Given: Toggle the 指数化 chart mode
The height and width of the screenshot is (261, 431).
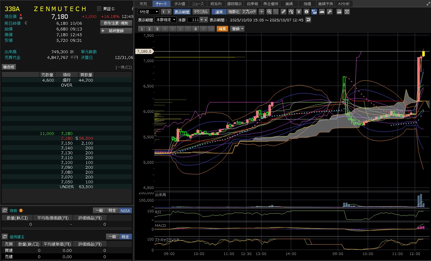Looking at the screenshot, I should point(234,12).
